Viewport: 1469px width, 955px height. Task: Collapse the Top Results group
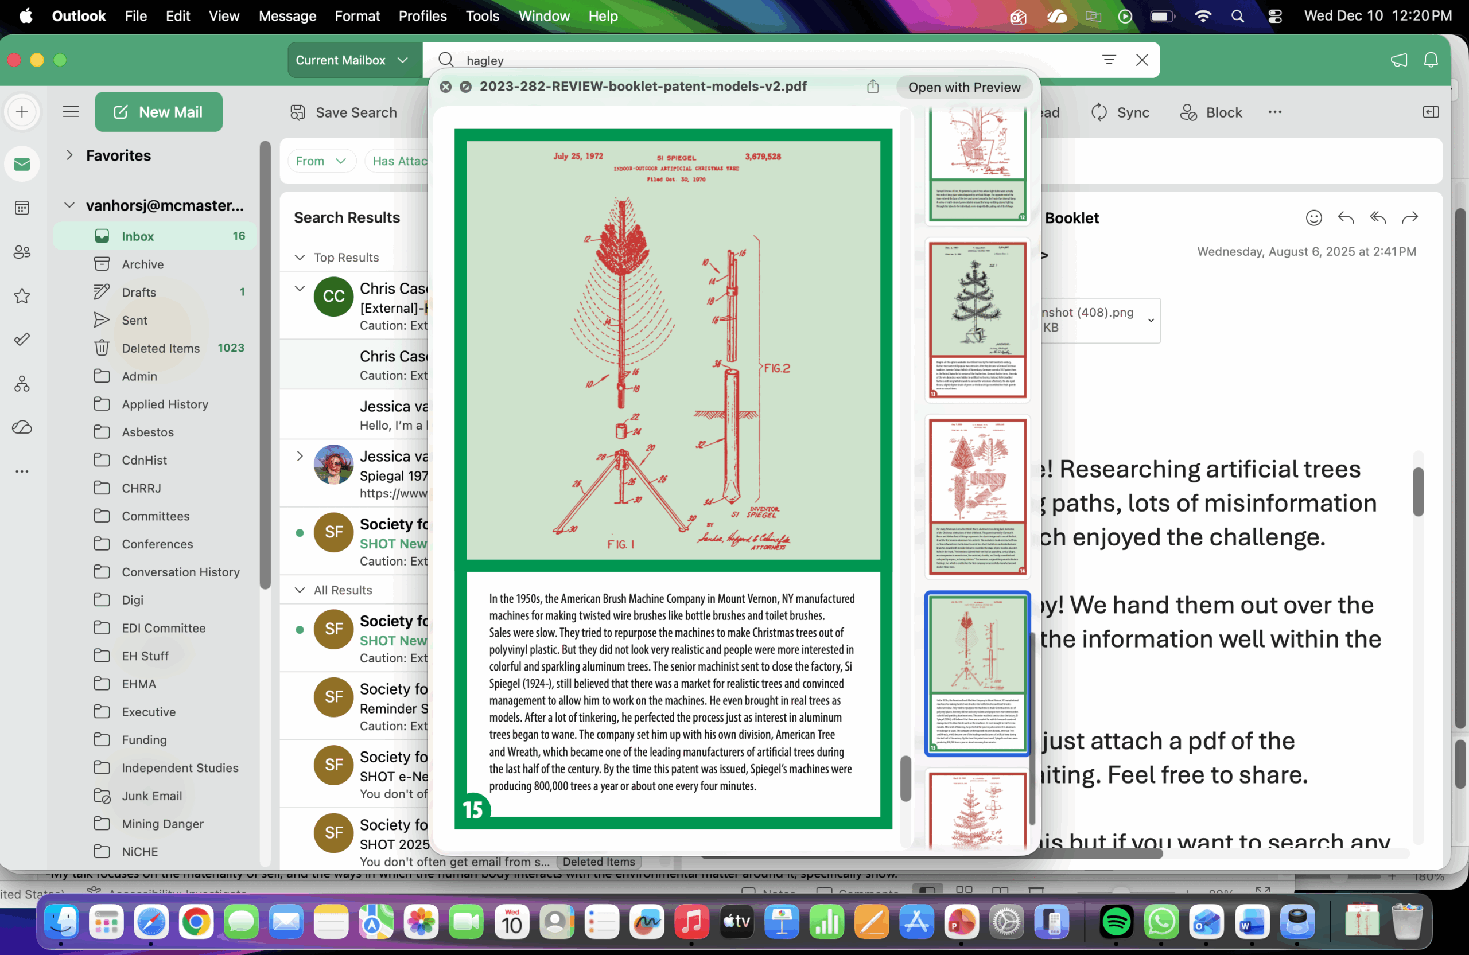pos(300,258)
